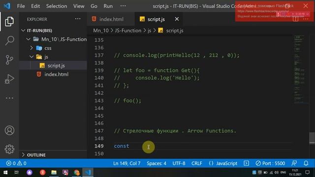Click the Arrow Functions comment line
This screenshot has width=315, height=177.
point(175,131)
